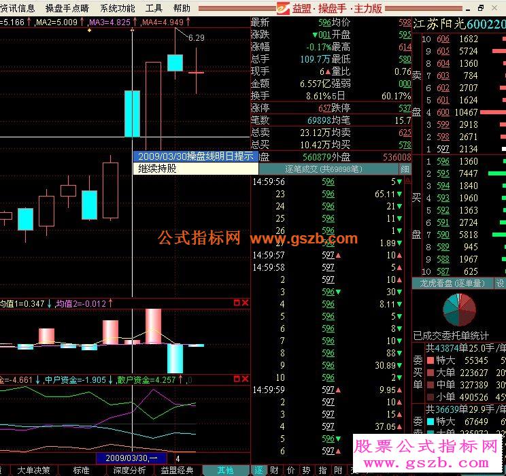
Task: Select the 财 finance tab
Action: click(x=275, y=471)
